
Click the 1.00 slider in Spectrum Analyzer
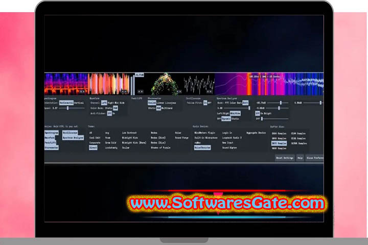pos(237,108)
